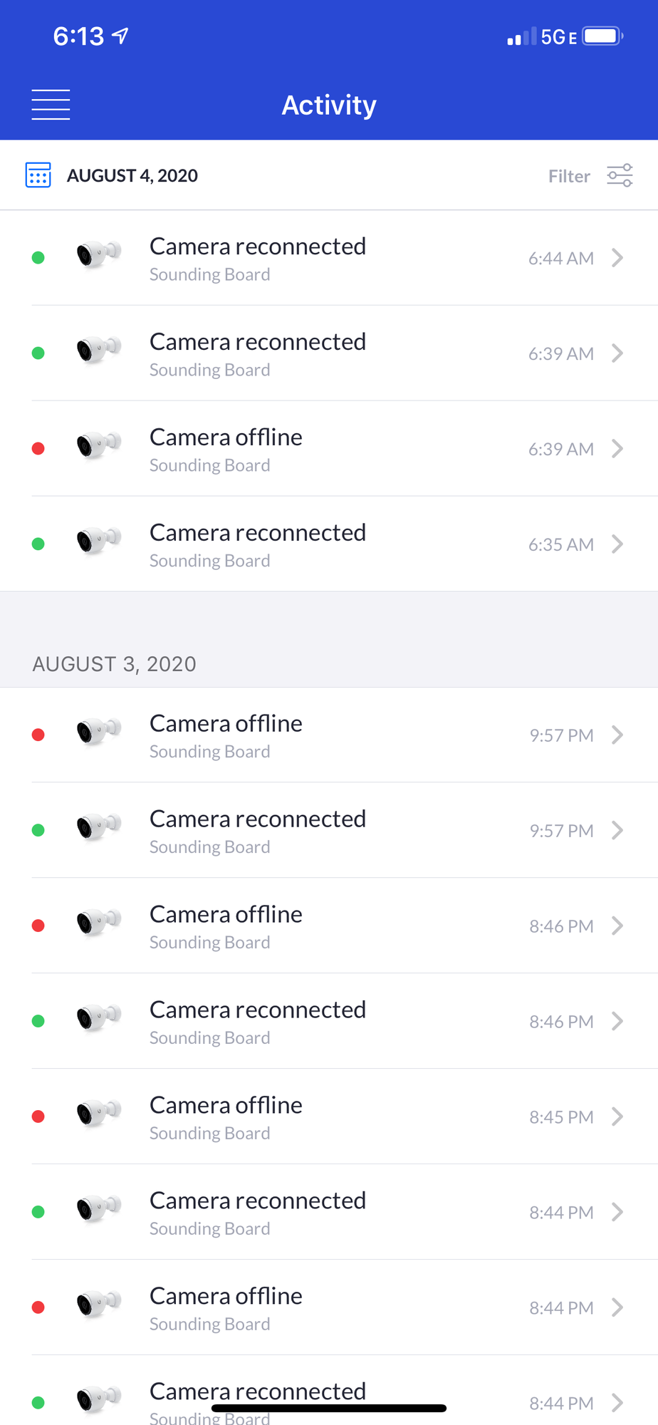Open the hamburger menu
The height and width of the screenshot is (1425, 658).
[51, 105]
